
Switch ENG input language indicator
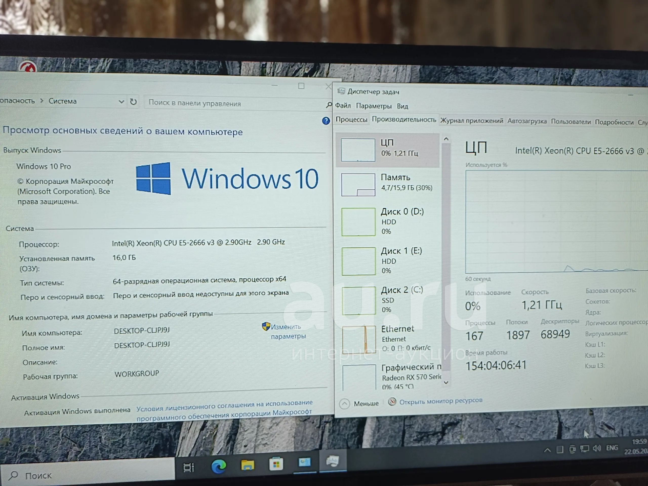[612, 448]
